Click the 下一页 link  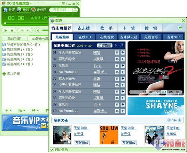(x=119, y=45)
